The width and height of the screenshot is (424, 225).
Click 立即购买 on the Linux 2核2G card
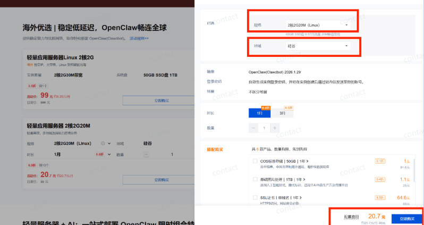coord(162,101)
